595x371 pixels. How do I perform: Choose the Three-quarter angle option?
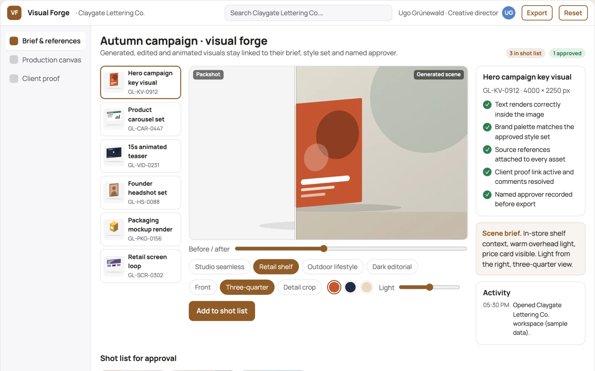pos(247,287)
